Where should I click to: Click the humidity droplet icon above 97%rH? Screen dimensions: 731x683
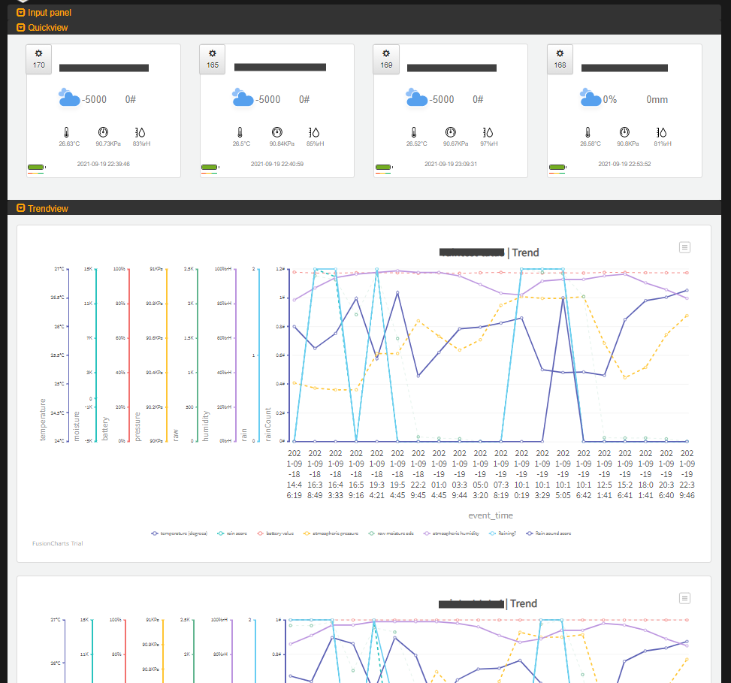488,132
